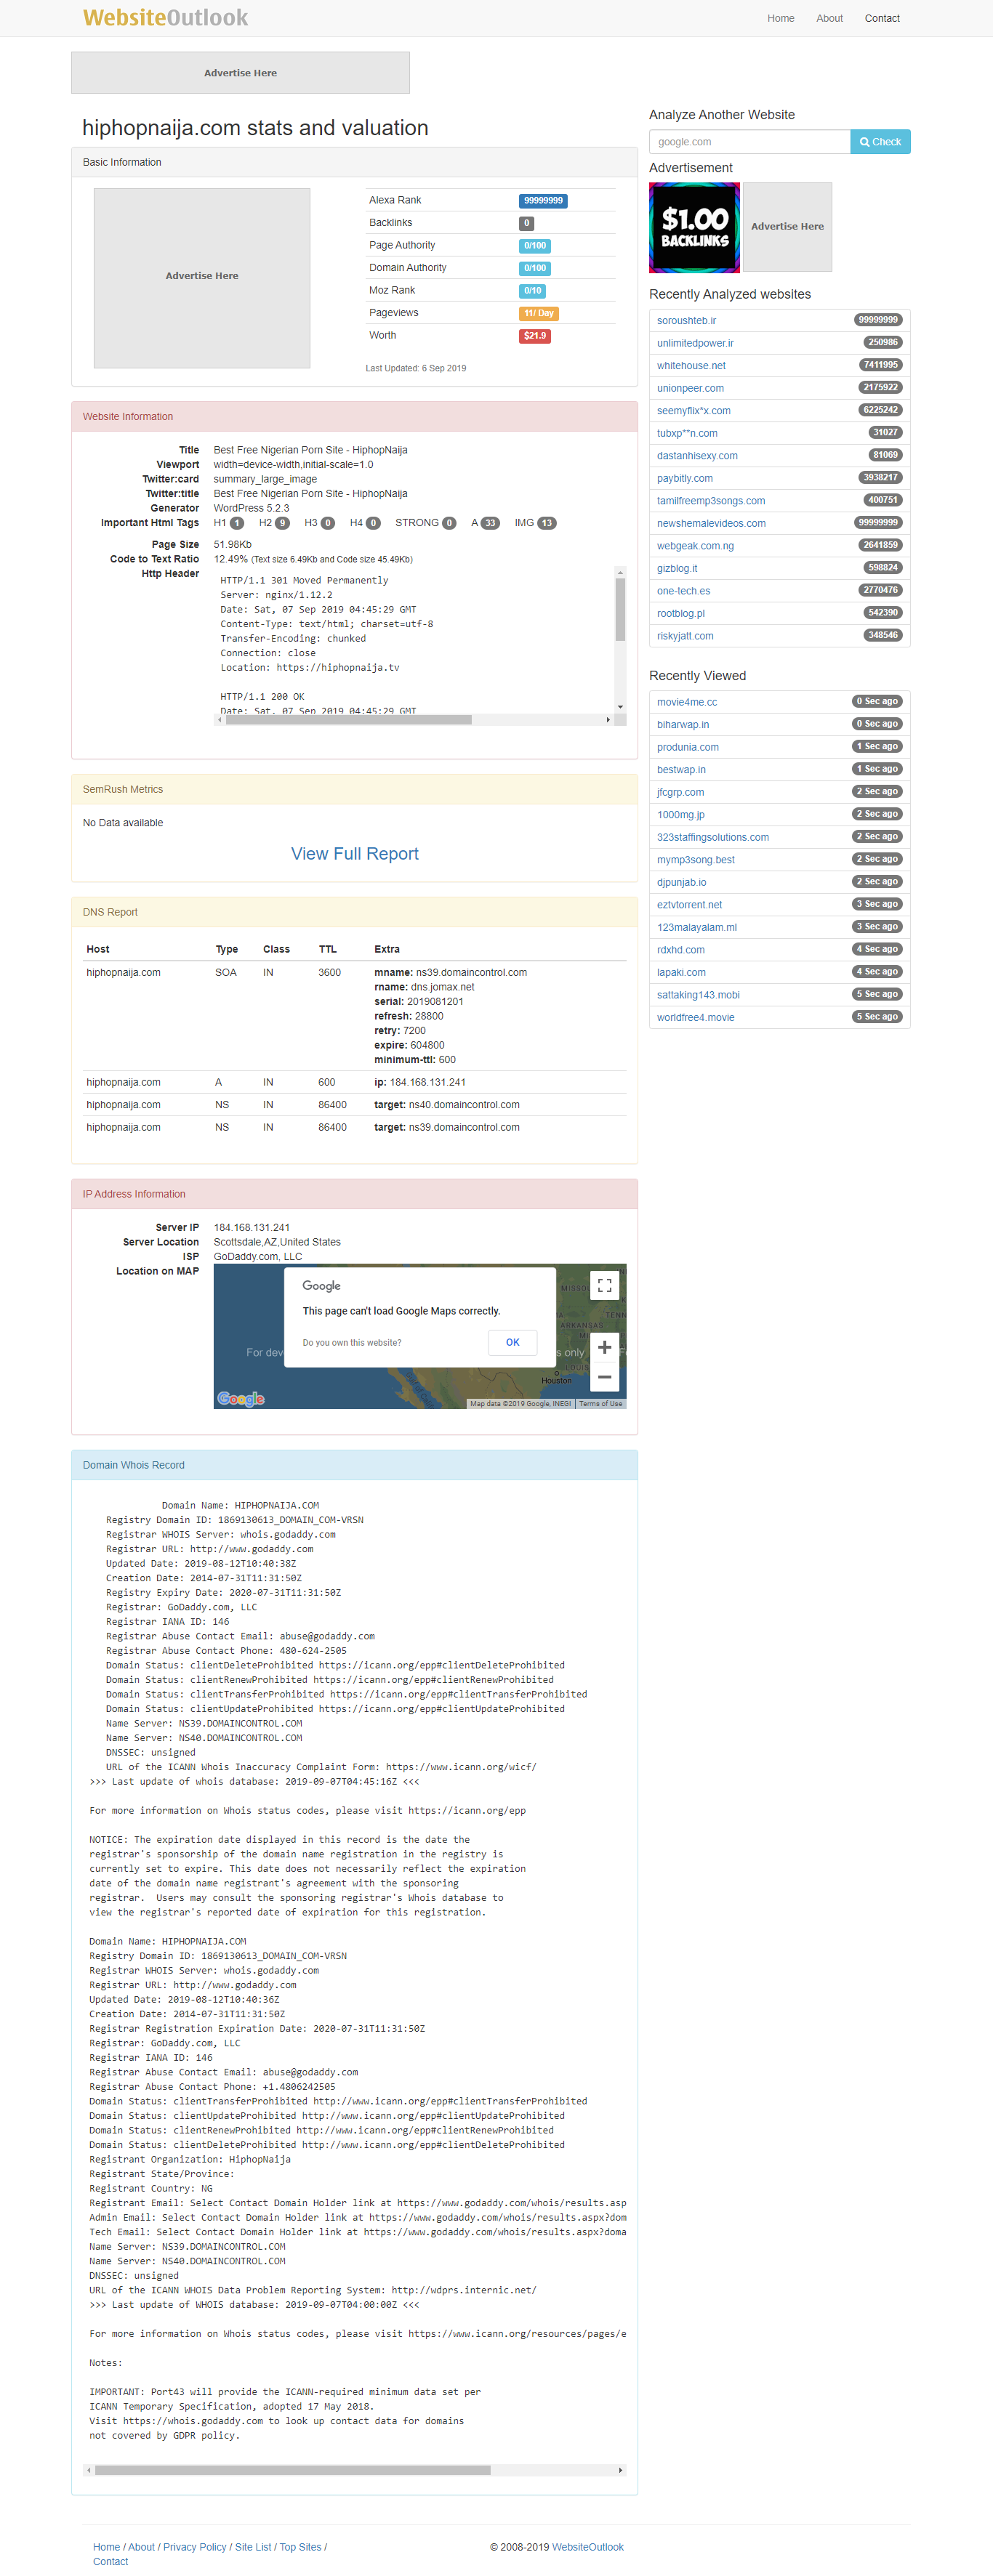Open produnia.com link
This screenshot has width=993, height=2576.
point(688,747)
